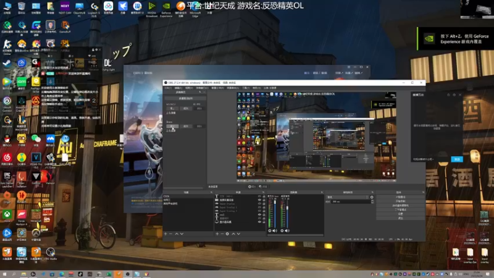Open the Edit (编辑) menu in OBS

point(178,88)
